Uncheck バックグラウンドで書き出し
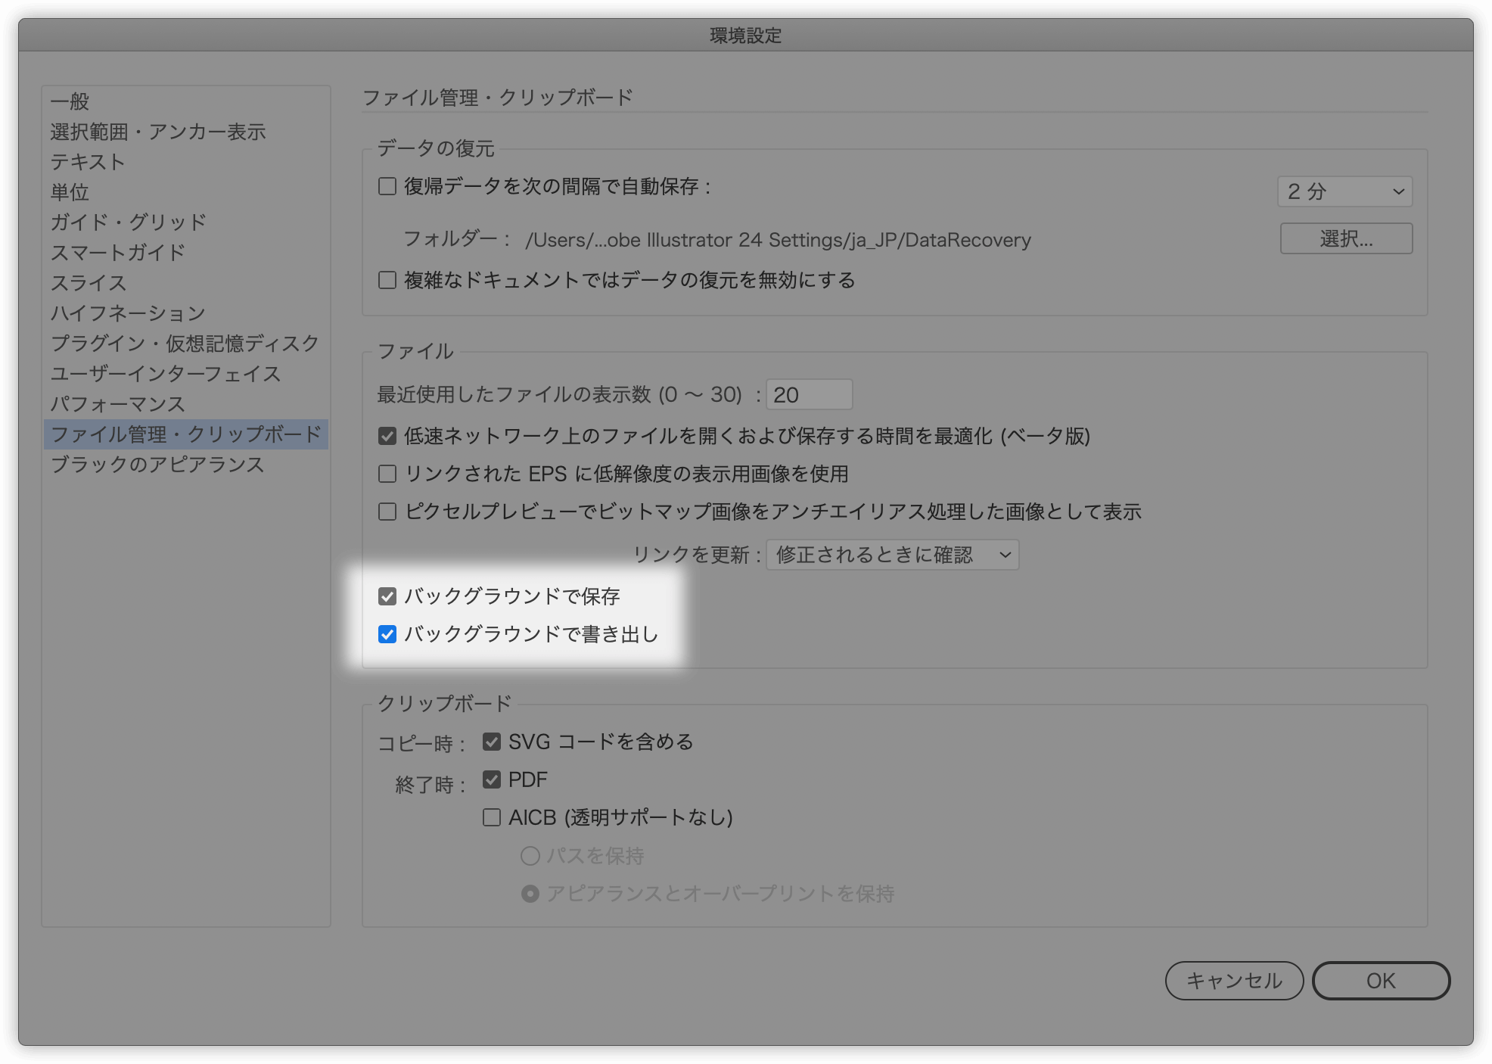Screen dimensions: 1492x1064 point(387,636)
